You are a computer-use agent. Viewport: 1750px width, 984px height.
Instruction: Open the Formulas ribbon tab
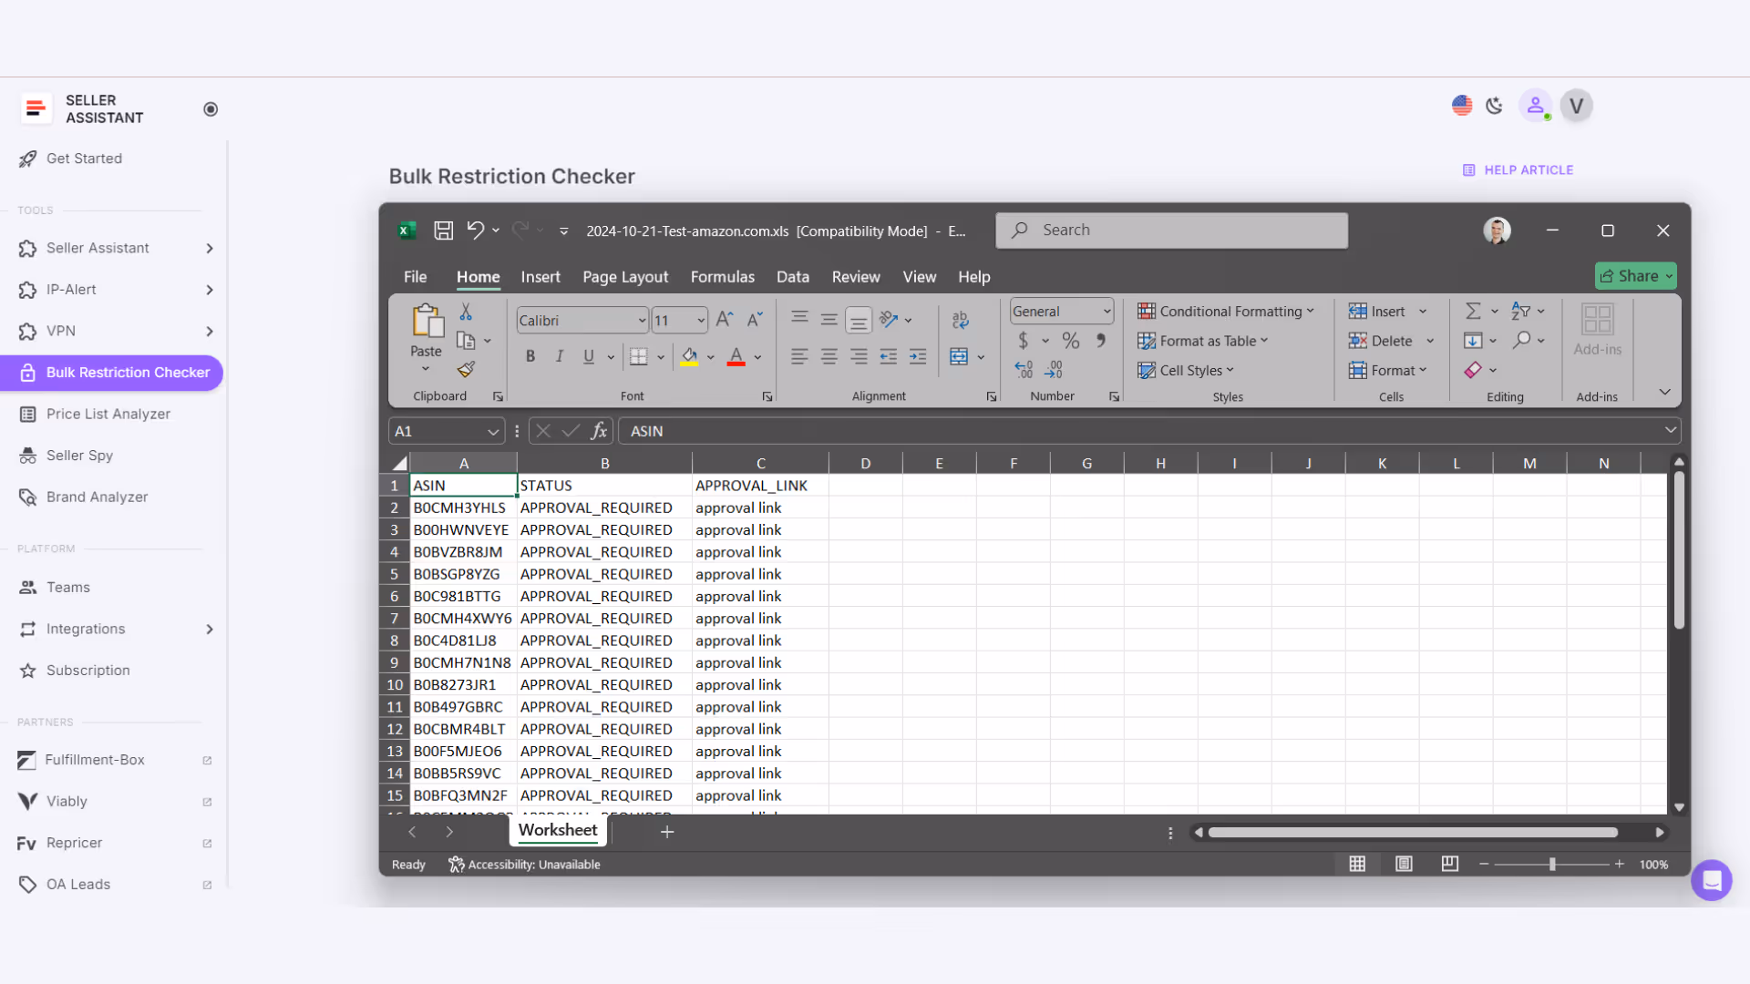point(722,277)
